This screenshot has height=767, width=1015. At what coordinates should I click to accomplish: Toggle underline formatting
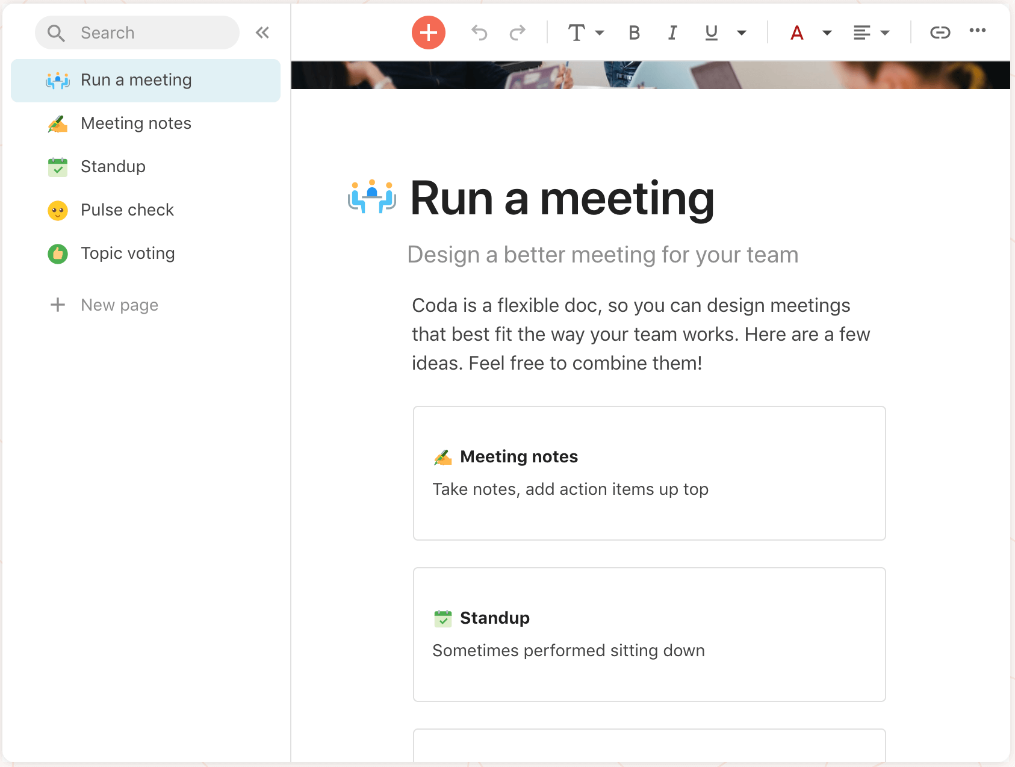[x=711, y=33]
